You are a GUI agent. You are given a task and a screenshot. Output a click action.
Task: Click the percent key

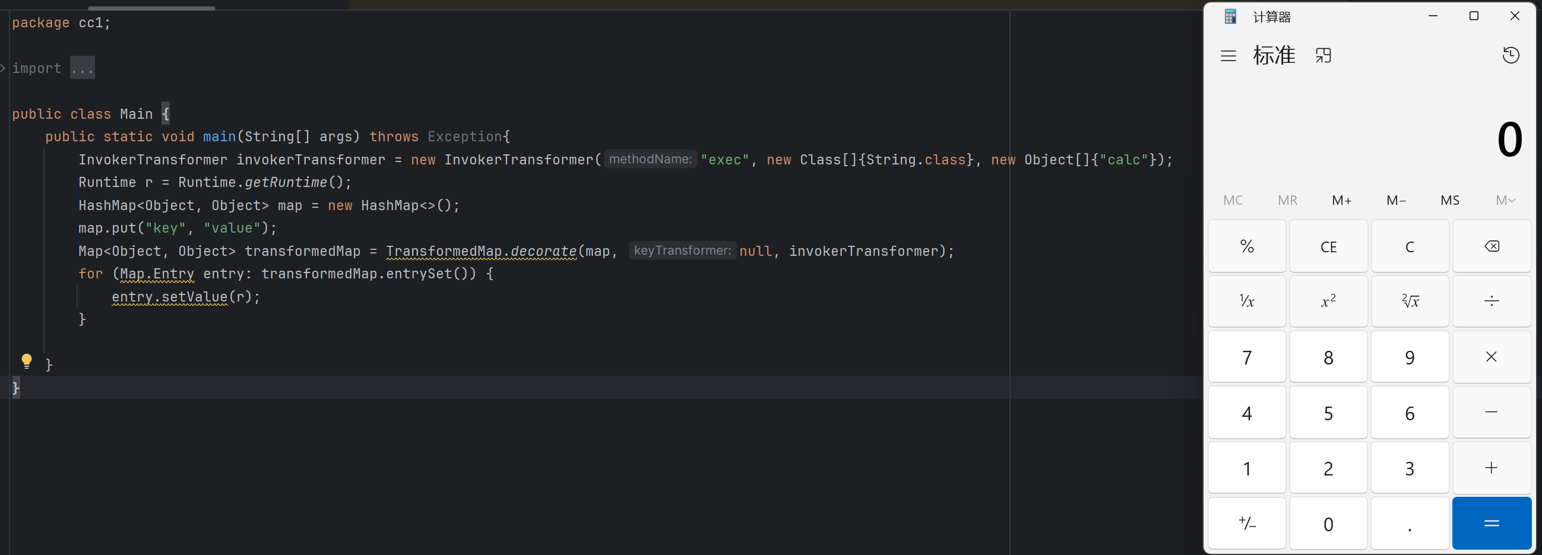tap(1247, 246)
